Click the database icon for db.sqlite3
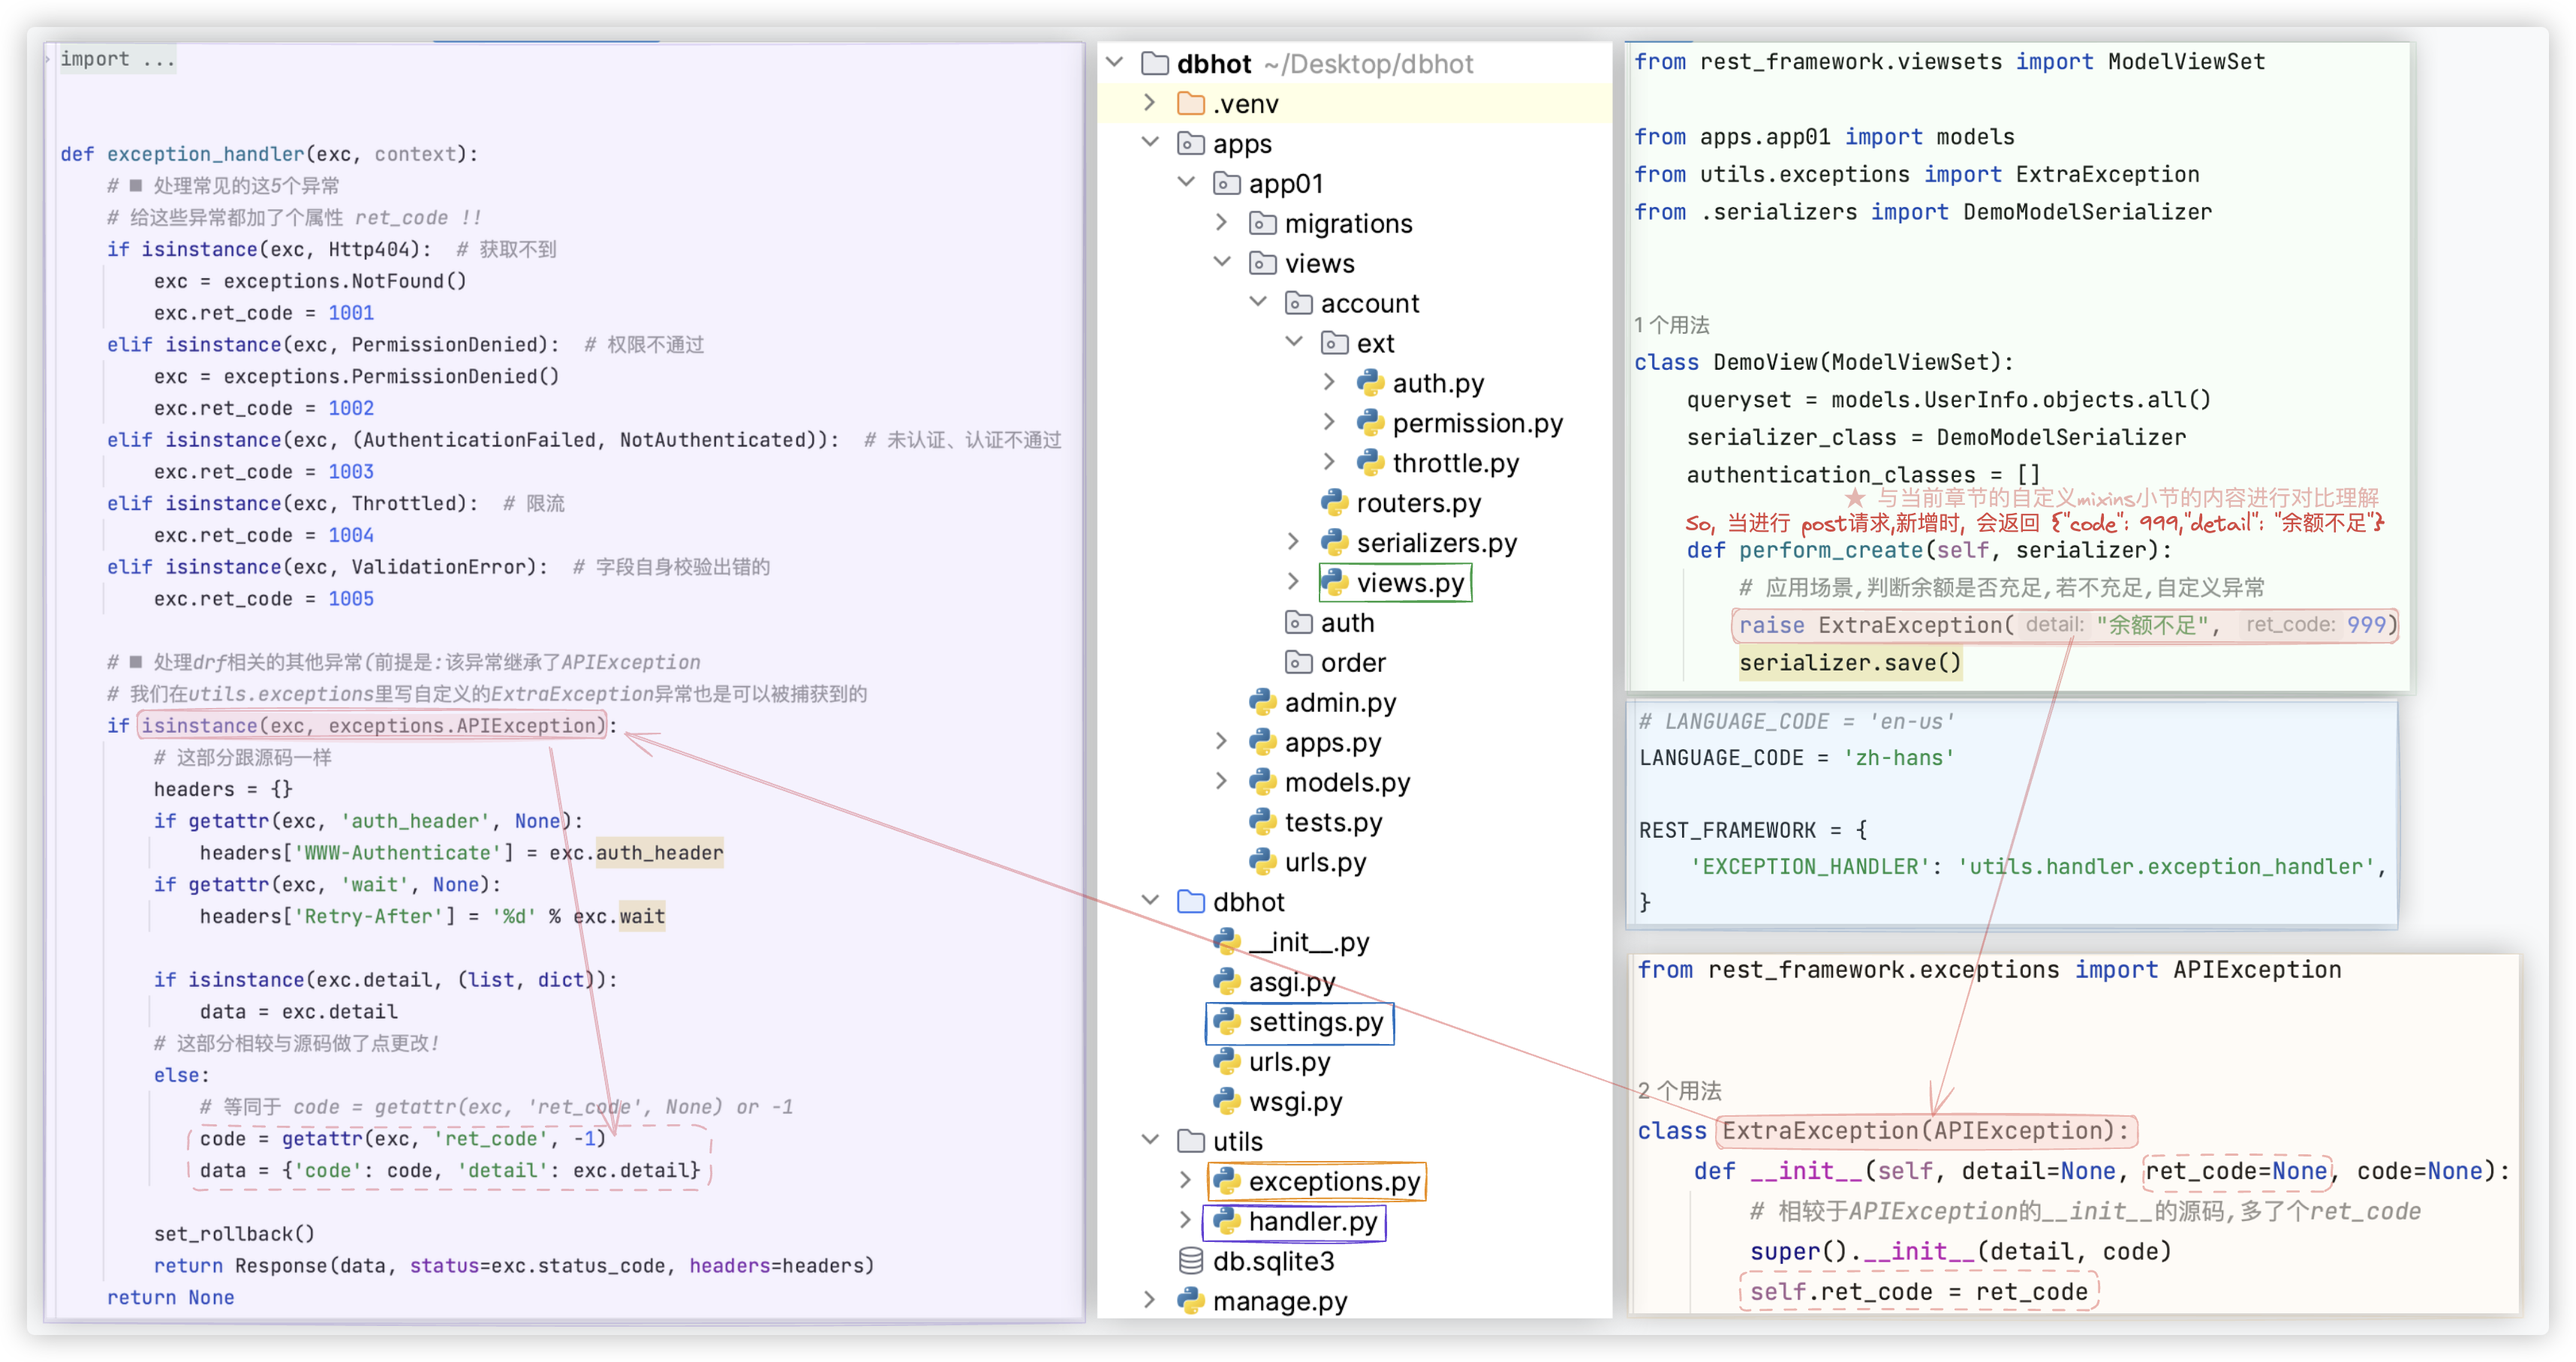Viewport: 2576px width, 1362px height. point(1190,1261)
